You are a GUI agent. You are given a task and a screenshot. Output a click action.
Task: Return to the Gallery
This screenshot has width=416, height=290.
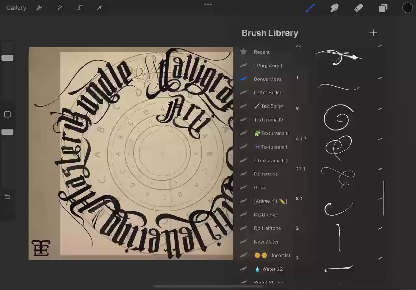click(16, 8)
